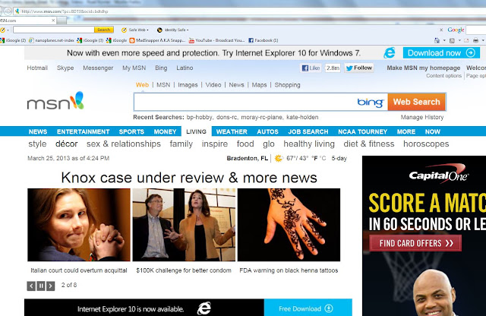This screenshot has height=316, width=486.
Task: Open the ENTERTAINMENT navigation tab
Action: point(83,131)
